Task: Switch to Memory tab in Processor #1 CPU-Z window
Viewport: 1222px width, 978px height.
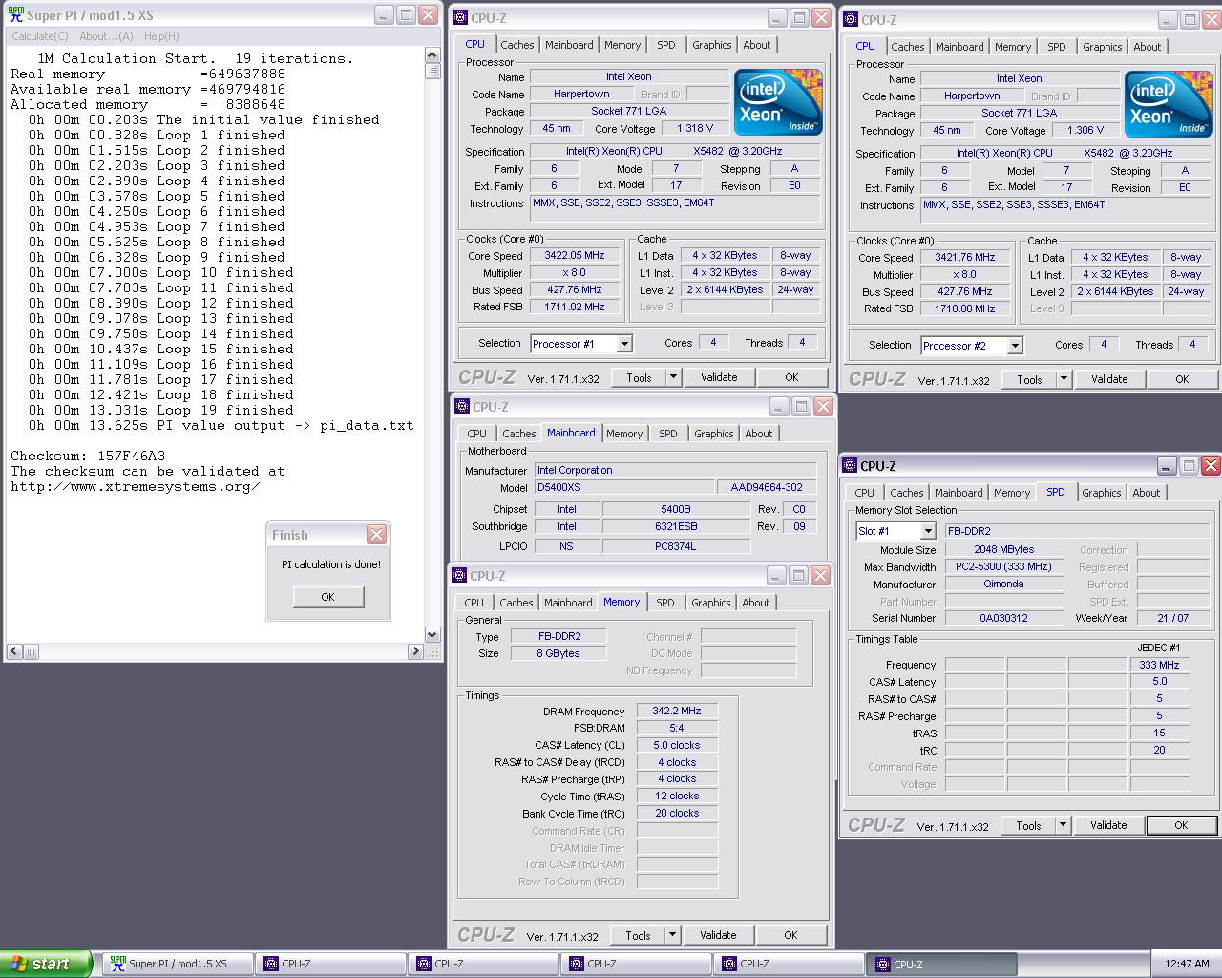Action: tap(622, 45)
